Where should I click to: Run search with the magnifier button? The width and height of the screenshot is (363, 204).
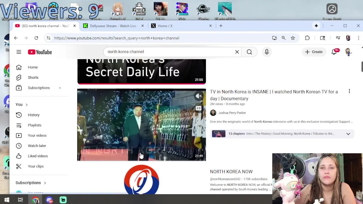point(249,52)
